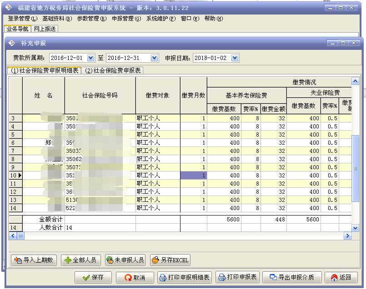Click pension 缴费金额 32 in row 5

pos(274,135)
